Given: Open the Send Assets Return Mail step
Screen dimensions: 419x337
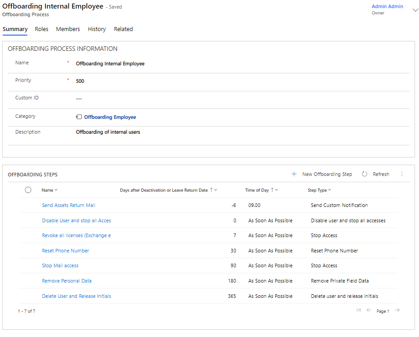Looking at the screenshot, I should pos(68,205).
